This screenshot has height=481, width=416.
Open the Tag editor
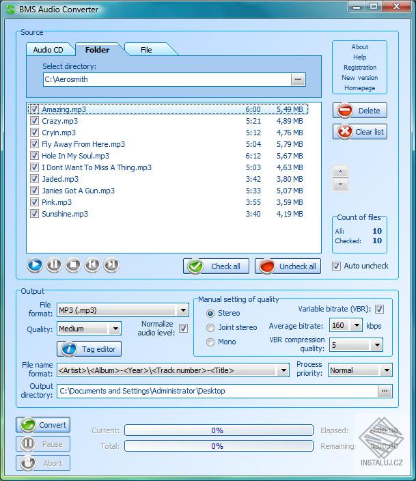89,349
